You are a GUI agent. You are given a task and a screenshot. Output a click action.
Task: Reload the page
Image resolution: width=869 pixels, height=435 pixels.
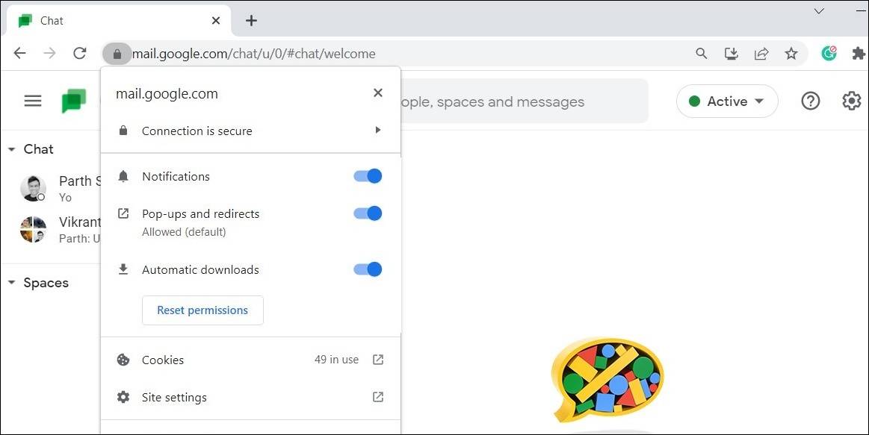(x=80, y=54)
